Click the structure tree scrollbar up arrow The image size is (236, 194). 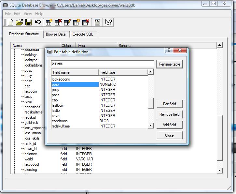click(220, 45)
